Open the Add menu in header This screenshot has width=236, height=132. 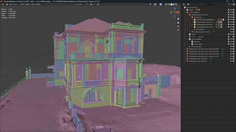pos(33,4)
